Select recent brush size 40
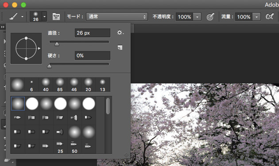The height and width of the screenshot is (166, 279). 46,85
